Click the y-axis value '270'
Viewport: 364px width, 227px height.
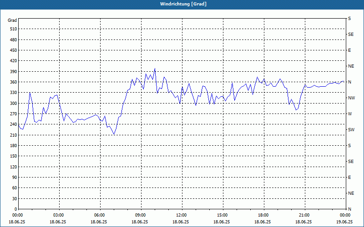(x=14, y=114)
